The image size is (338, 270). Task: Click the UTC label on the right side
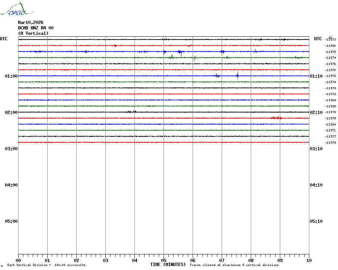click(x=318, y=39)
